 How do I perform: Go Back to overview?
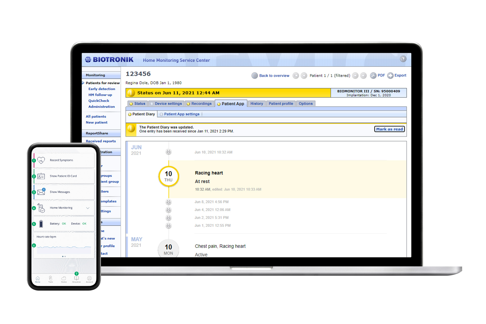(x=274, y=75)
